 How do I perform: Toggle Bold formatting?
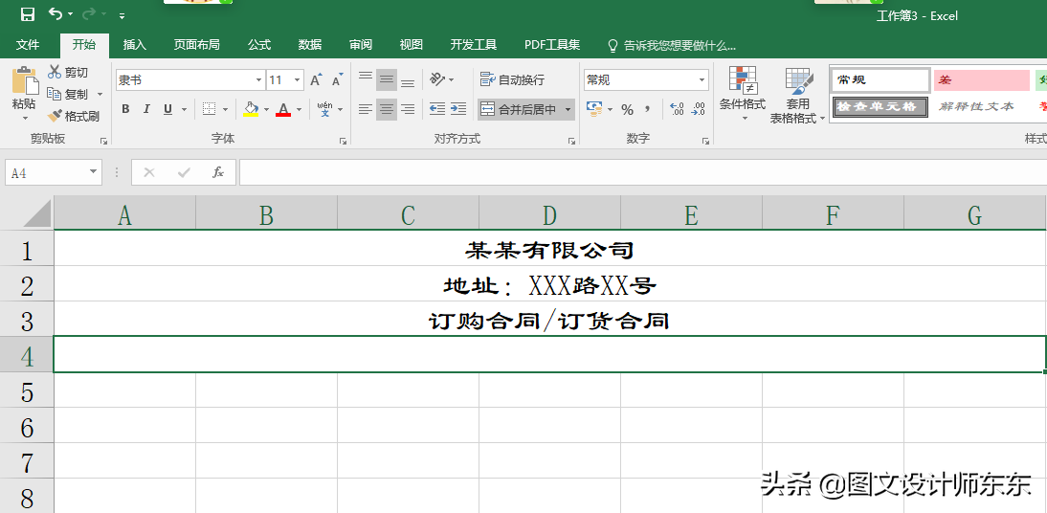click(125, 109)
